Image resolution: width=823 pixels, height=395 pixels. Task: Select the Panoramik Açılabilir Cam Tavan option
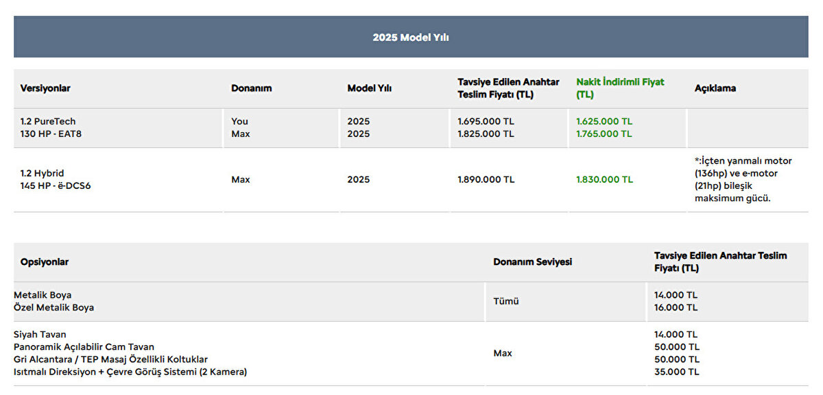click(84, 347)
